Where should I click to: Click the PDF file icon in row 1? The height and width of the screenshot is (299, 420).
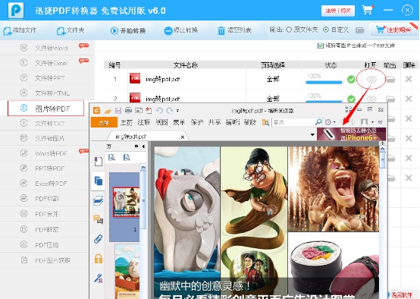(135, 79)
